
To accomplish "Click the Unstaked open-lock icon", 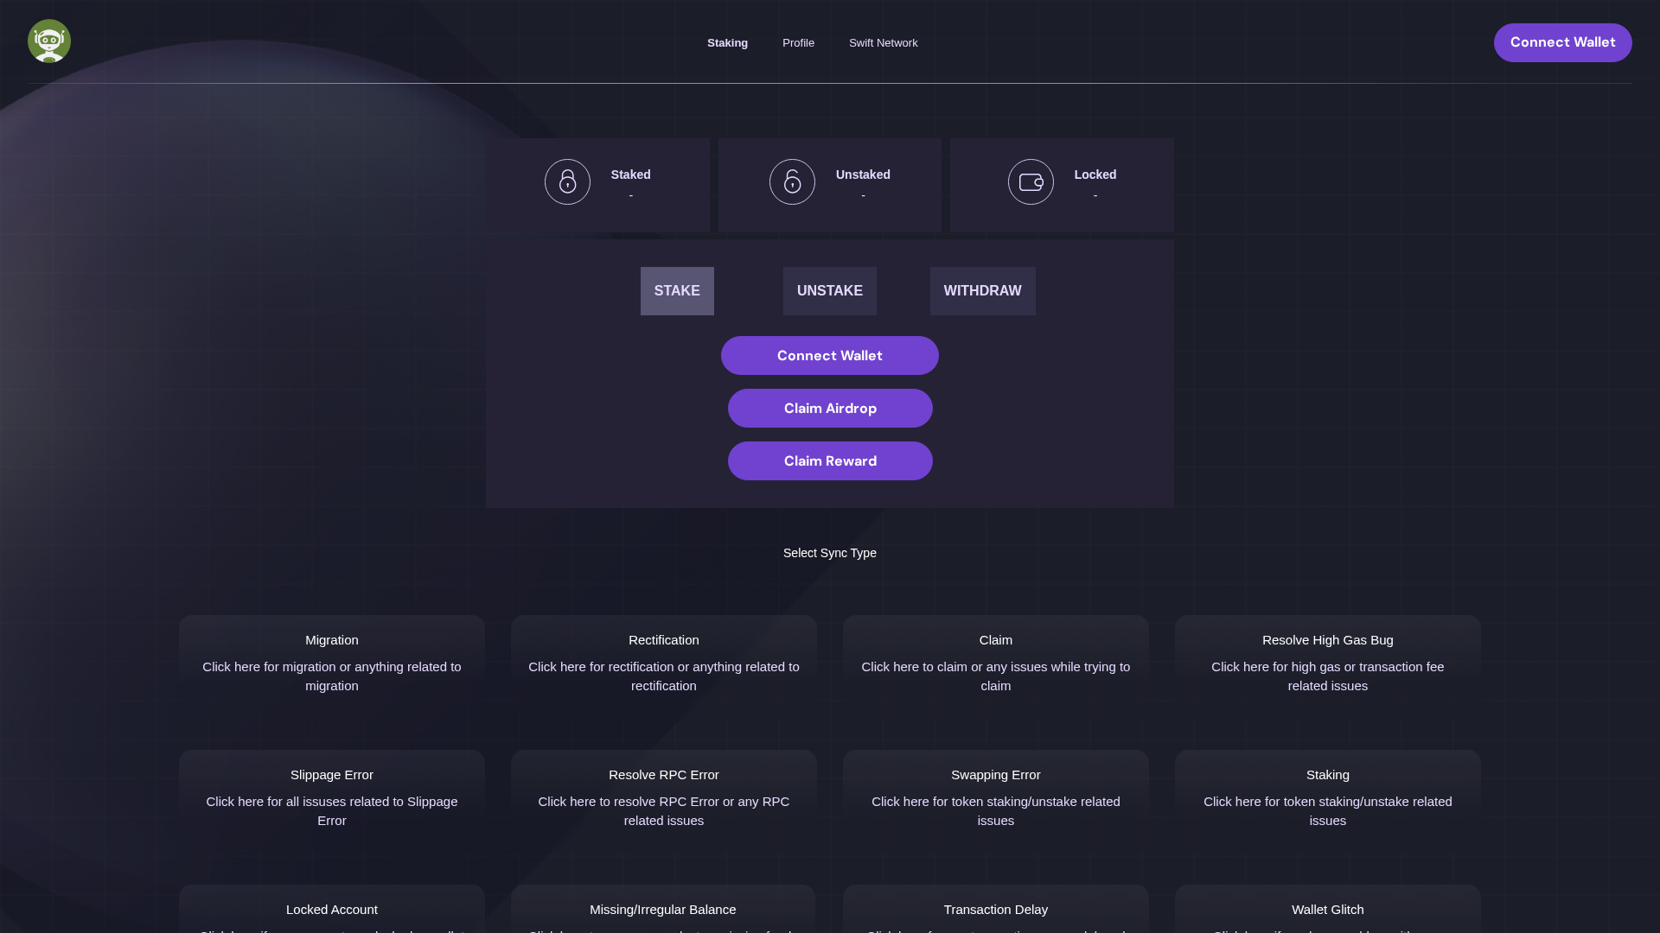I will pos(792,181).
